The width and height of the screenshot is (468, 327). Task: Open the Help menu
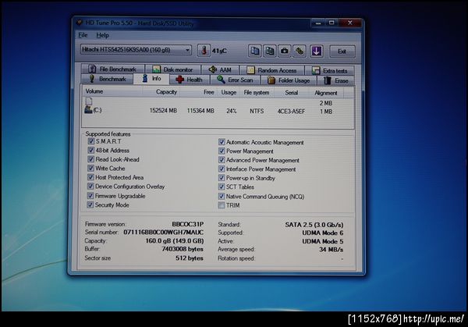coord(102,36)
